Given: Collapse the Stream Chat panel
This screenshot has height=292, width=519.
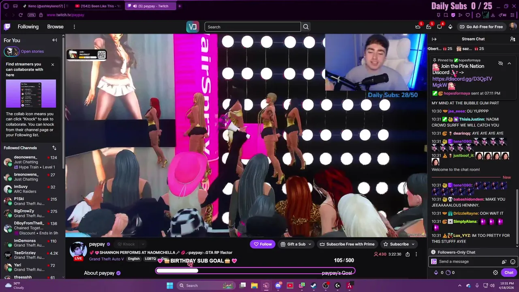Looking at the screenshot, I should [x=434, y=39].
